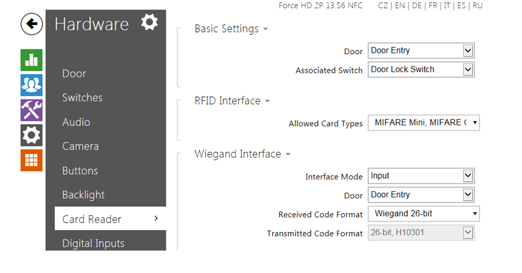Open the Camera menu item

pyautogui.click(x=81, y=147)
